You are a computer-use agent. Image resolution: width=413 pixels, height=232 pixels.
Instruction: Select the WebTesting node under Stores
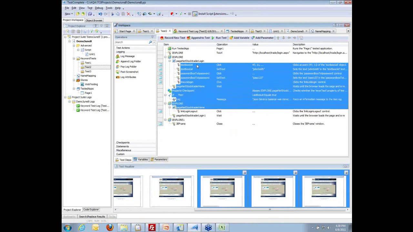click(x=91, y=84)
